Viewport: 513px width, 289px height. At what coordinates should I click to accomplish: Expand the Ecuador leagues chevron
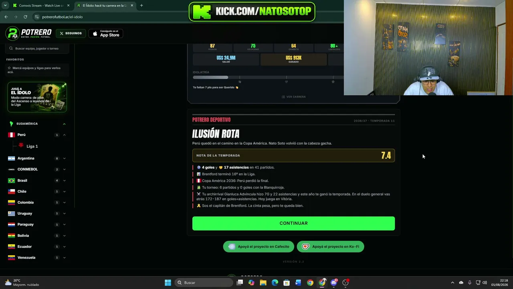click(64, 247)
